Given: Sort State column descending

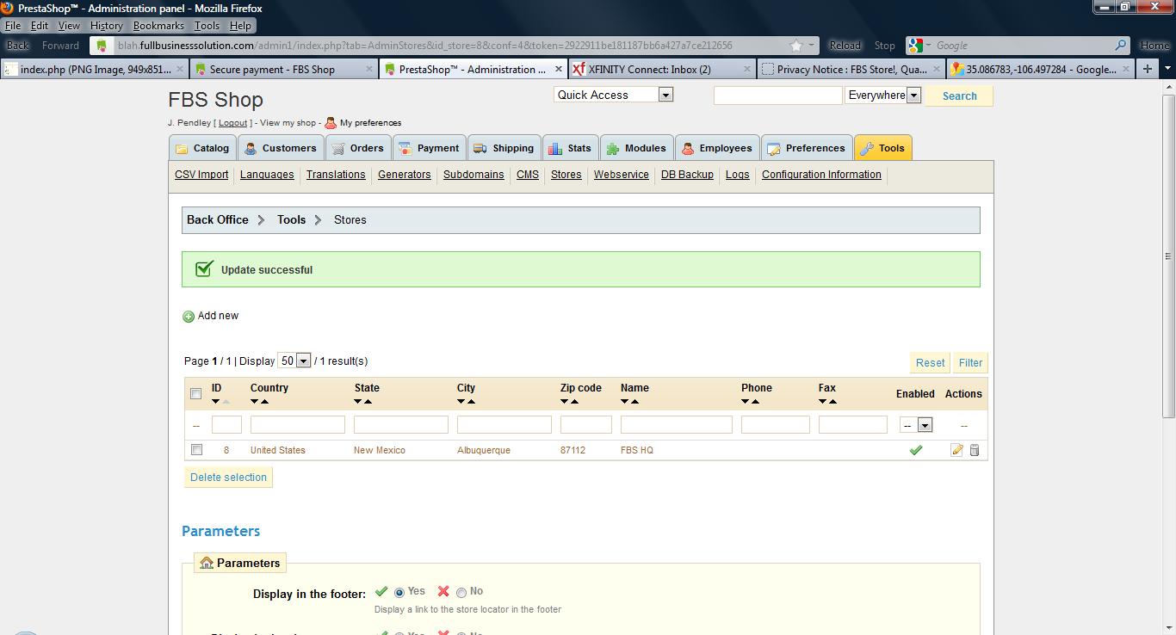Looking at the screenshot, I should tap(357, 402).
